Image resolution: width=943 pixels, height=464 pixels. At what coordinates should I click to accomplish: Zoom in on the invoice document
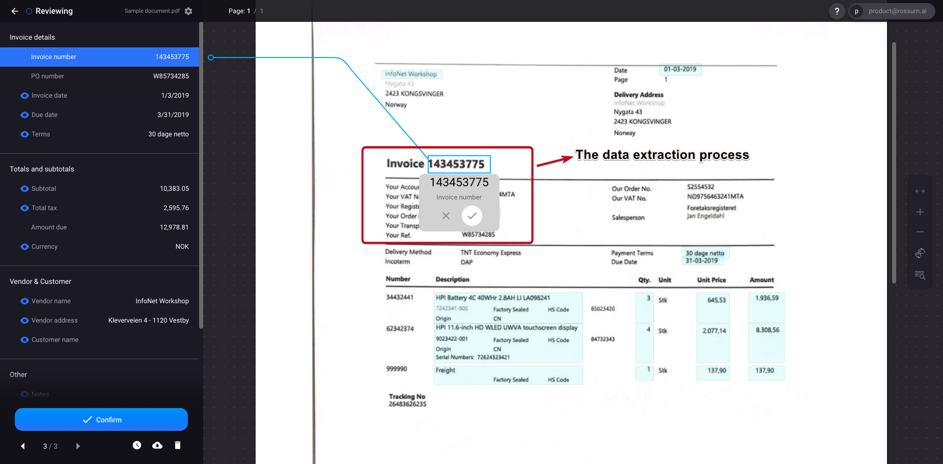920,212
